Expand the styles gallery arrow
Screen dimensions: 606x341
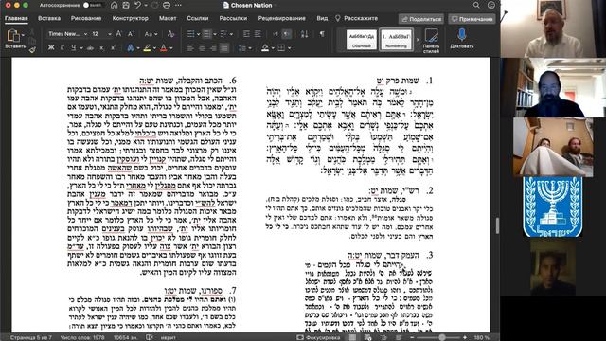tap(417, 40)
